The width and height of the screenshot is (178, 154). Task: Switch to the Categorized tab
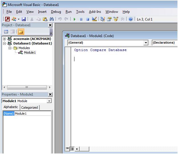click(x=29, y=108)
